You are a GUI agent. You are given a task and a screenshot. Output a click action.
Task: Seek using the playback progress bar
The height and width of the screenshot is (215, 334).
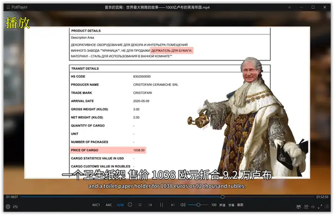(167, 197)
